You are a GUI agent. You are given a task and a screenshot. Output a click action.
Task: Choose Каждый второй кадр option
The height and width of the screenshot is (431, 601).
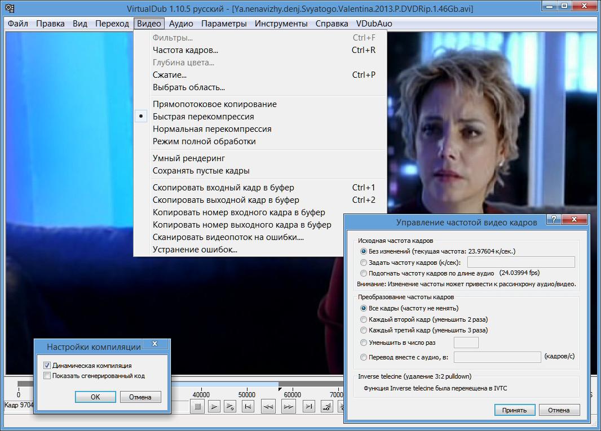(x=363, y=319)
